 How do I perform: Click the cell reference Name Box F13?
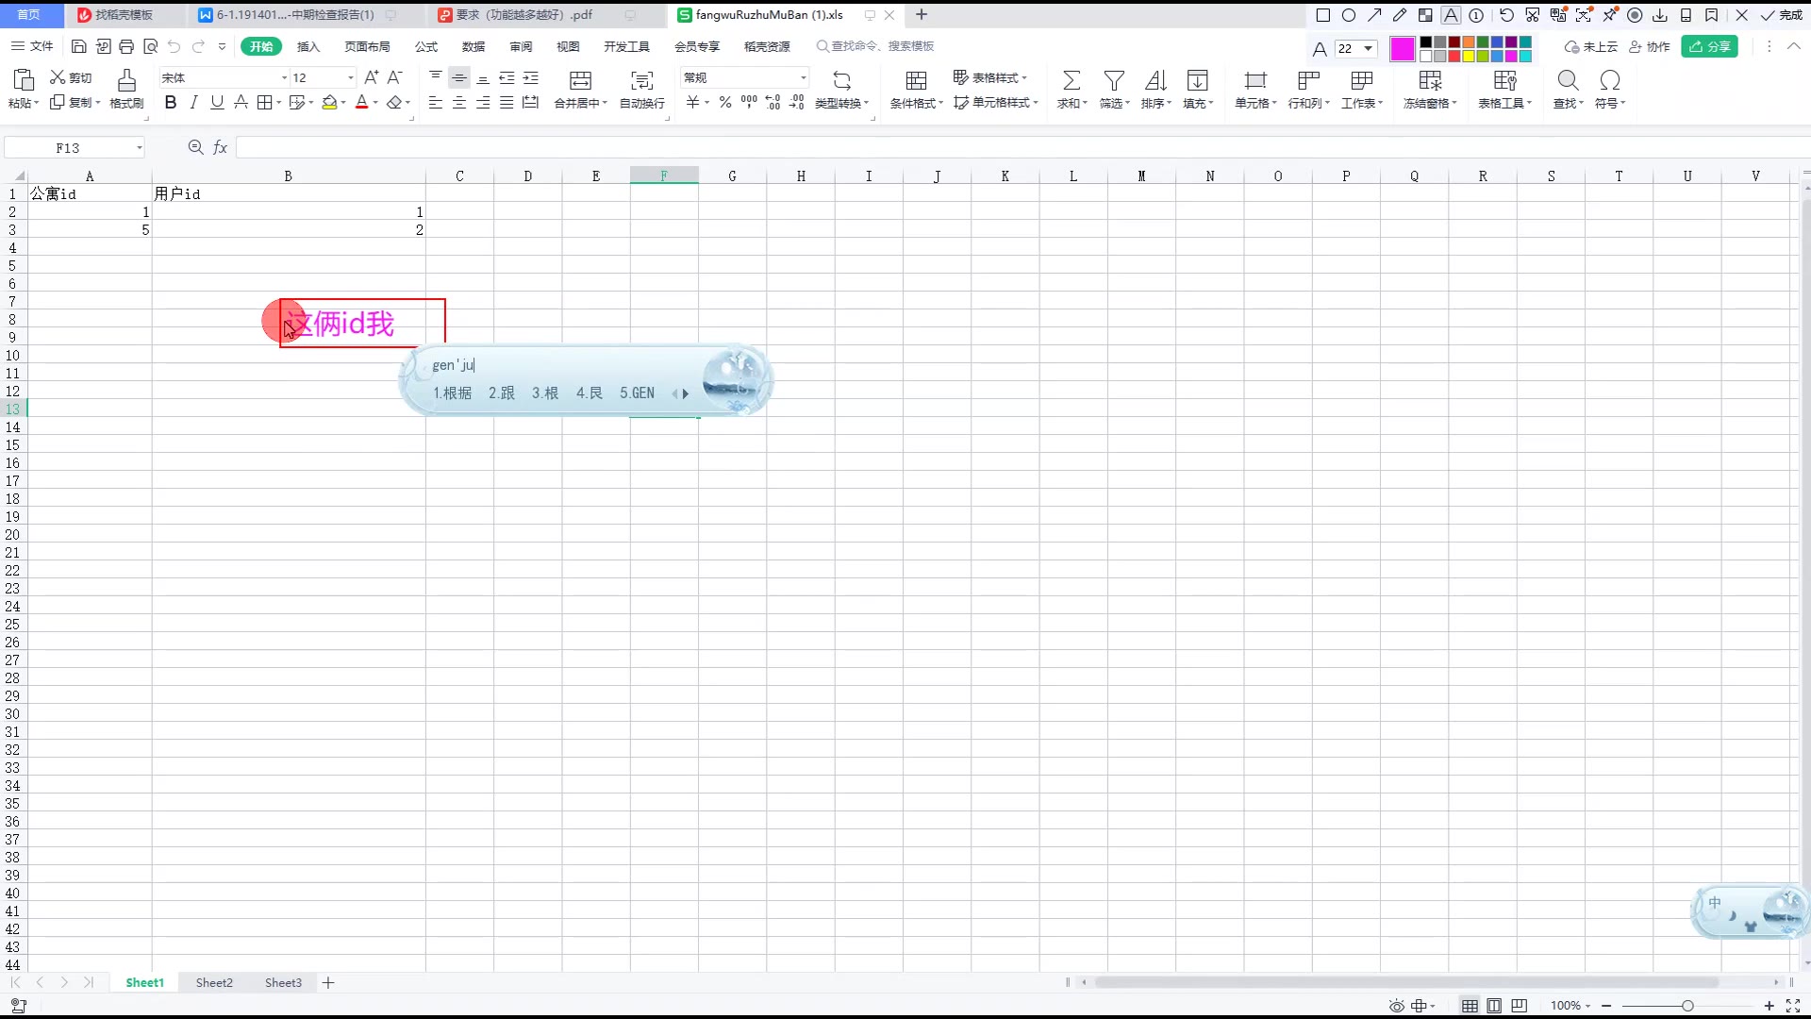click(x=68, y=148)
